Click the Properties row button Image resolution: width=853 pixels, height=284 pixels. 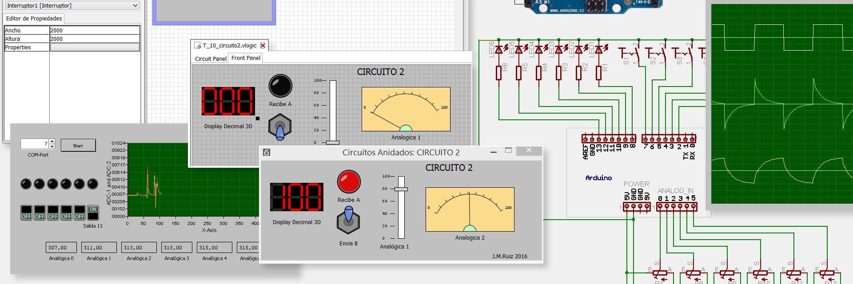point(95,47)
